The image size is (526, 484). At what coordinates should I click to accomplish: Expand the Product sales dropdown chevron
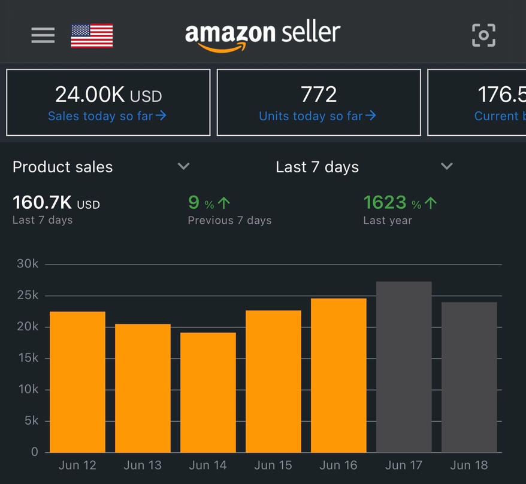[184, 166]
